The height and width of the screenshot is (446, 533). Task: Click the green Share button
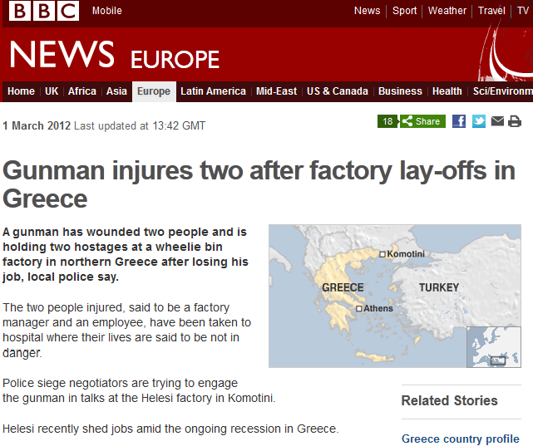[422, 121]
